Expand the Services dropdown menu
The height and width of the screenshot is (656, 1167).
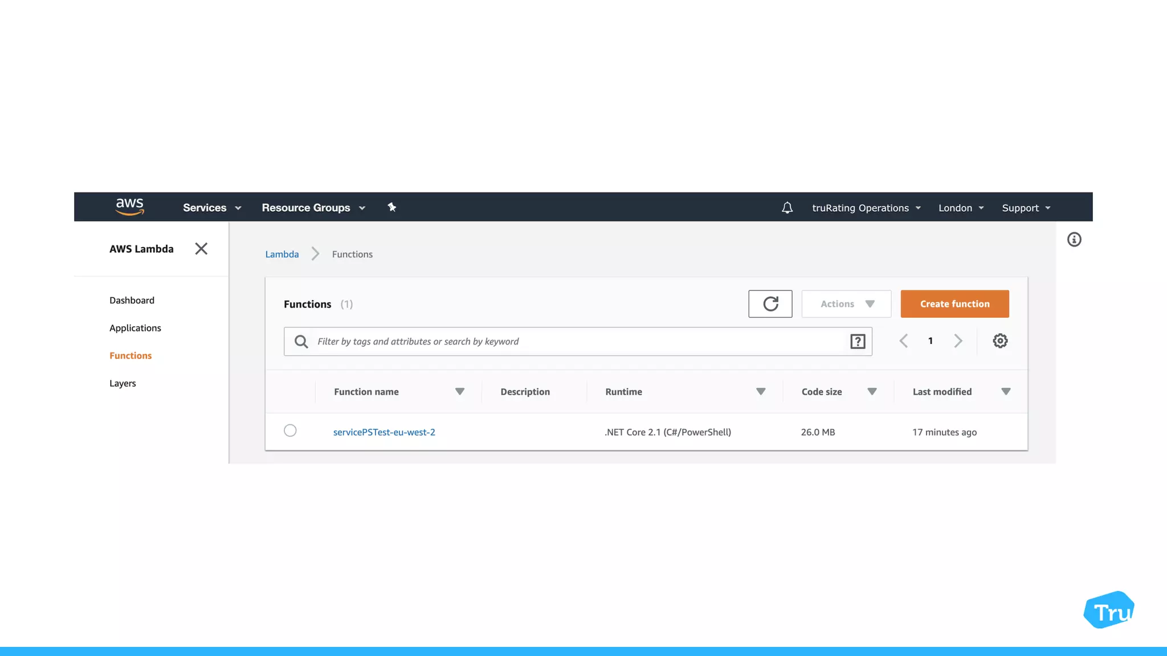coord(212,208)
